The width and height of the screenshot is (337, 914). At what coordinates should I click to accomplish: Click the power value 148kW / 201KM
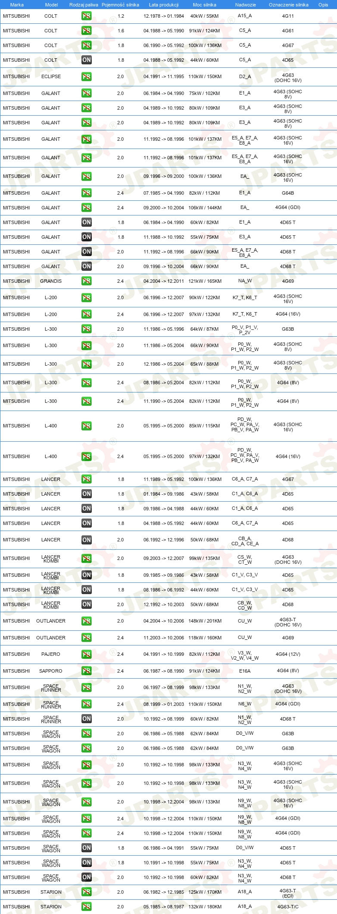(x=205, y=621)
